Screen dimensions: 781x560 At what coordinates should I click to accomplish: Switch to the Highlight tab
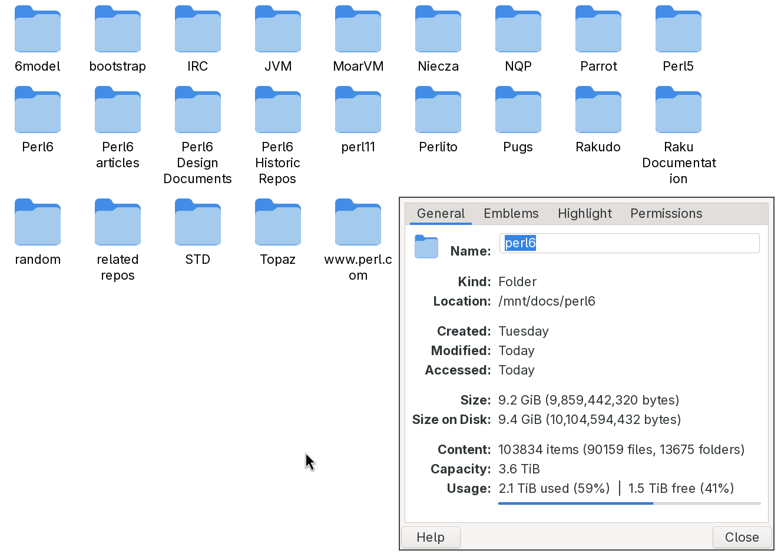585,214
